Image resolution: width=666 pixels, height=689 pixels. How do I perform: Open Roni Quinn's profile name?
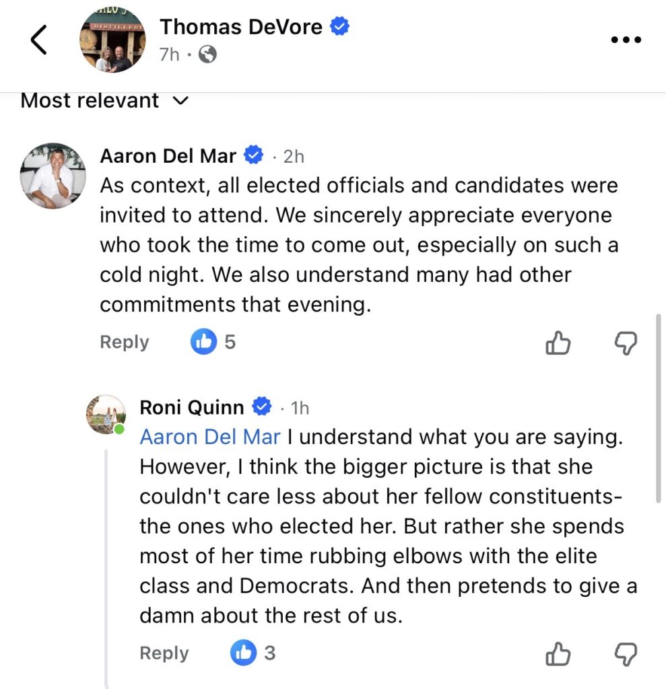[x=191, y=407]
